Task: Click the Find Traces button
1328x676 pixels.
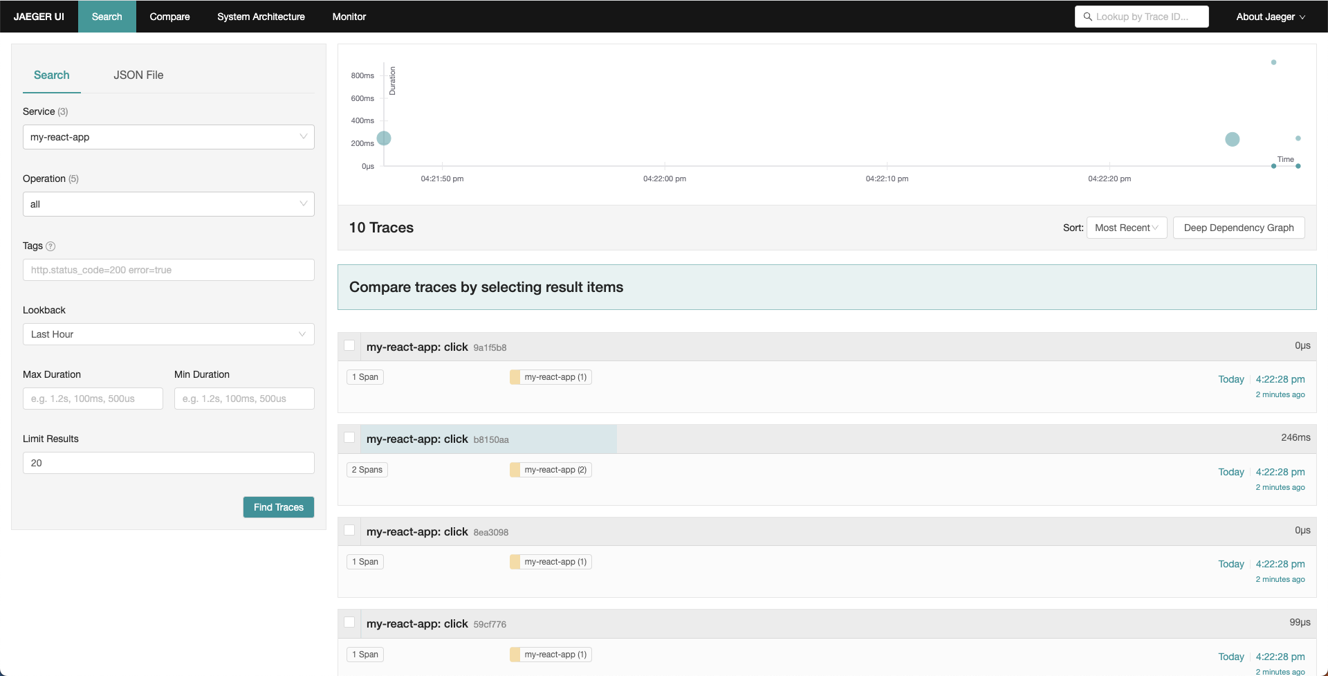Action: click(278, 507)
